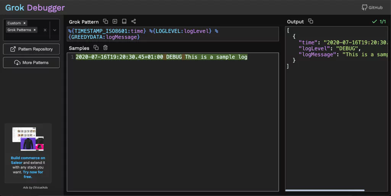Click the external link icon in Pattern Repository
Screen dimensions: 391x196
click(x=13, y=49)
